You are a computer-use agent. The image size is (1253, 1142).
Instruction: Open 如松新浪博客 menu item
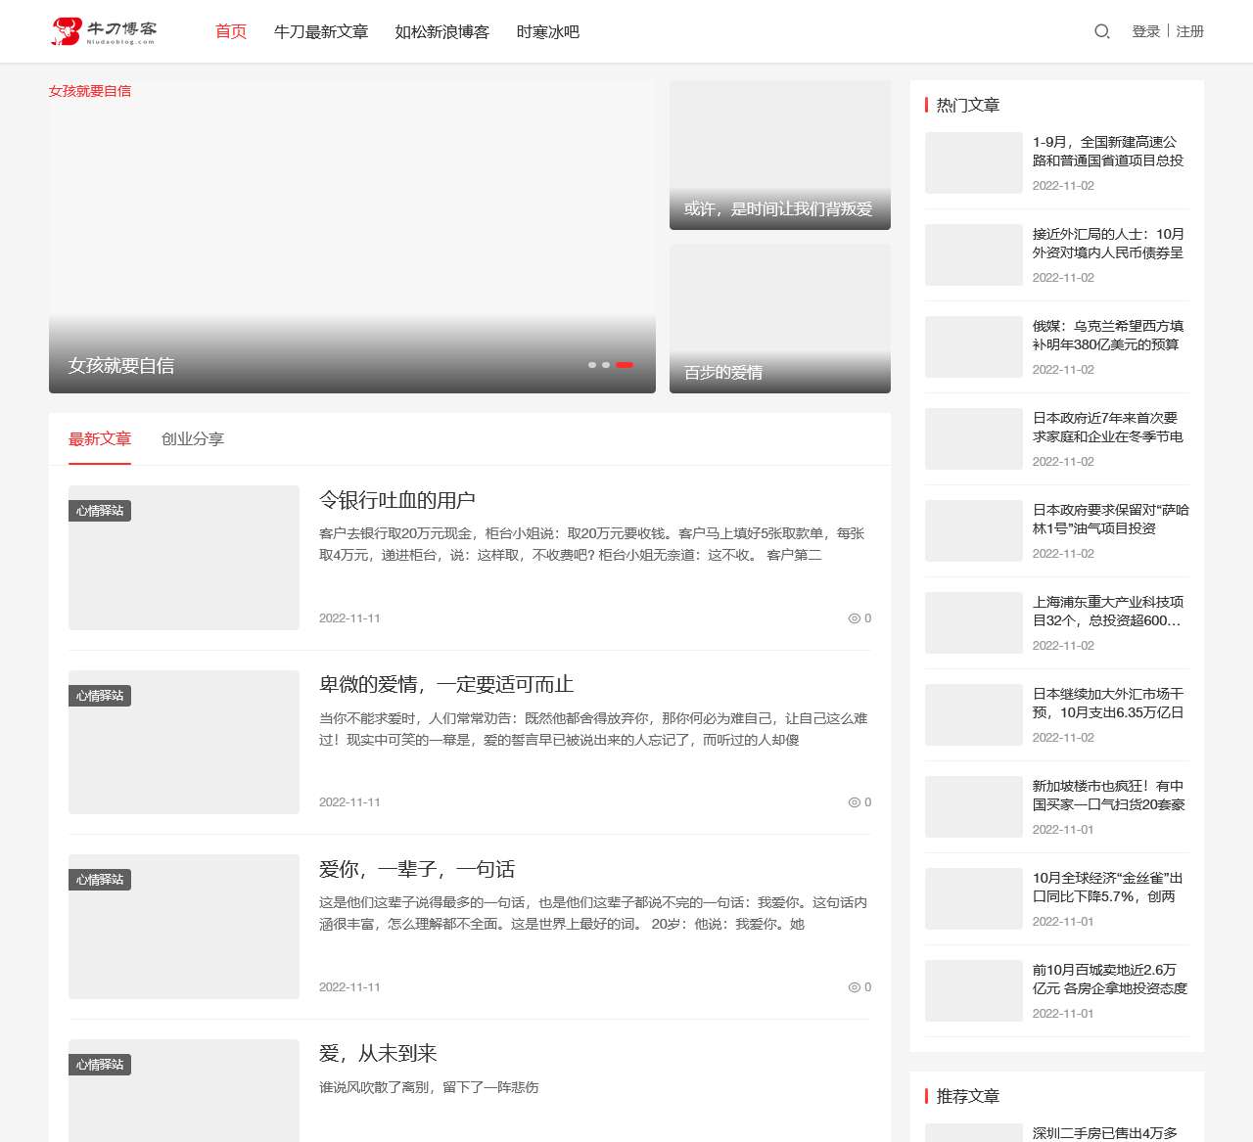point(441,31)
